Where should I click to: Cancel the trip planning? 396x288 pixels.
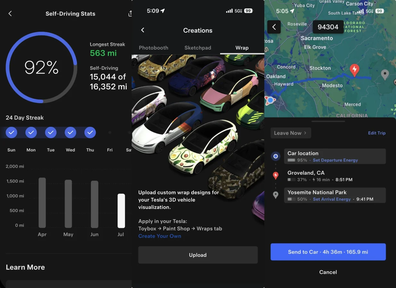(x=328, y=272)
